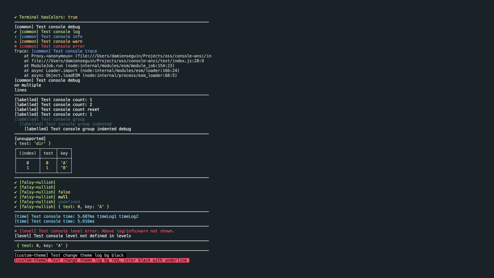This screenshot has width=494, height=278.
Task: Click the blue info icon before console info
Action: [16, 37]
